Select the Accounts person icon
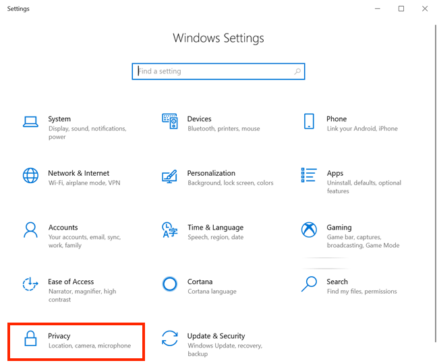Screen dimensions: 437x363 [30, 230]
